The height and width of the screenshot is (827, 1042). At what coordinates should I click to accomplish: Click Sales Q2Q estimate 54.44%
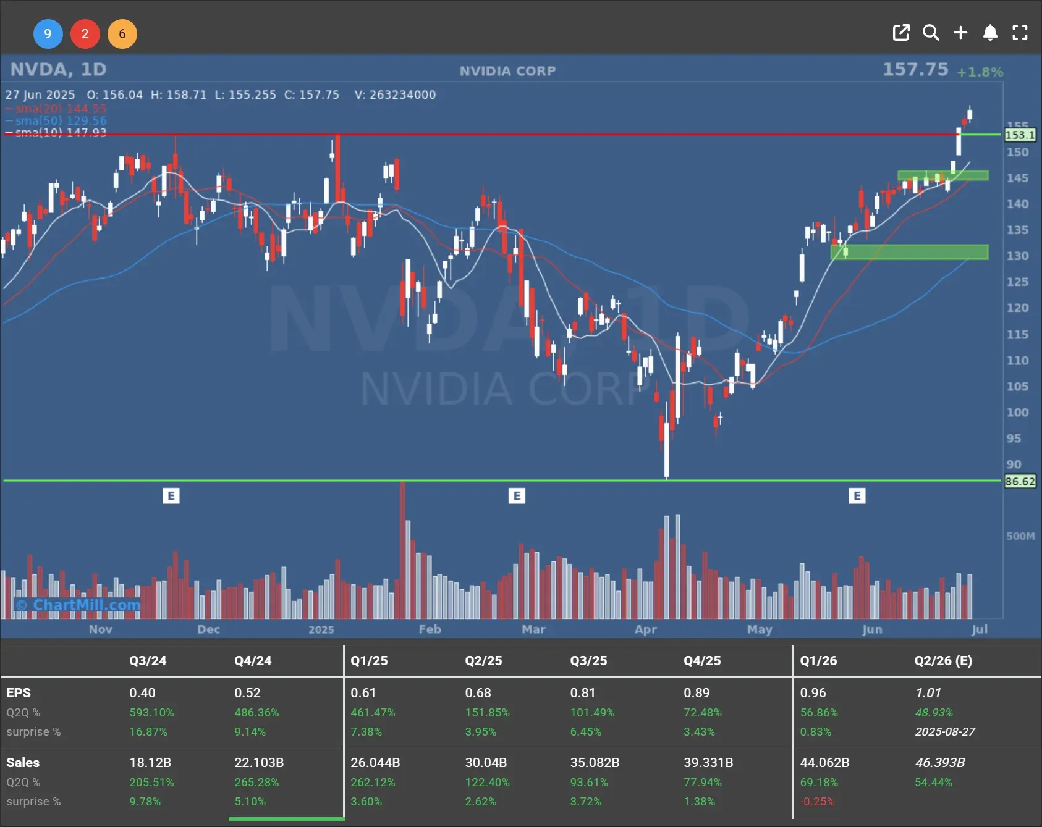(933, 783)
